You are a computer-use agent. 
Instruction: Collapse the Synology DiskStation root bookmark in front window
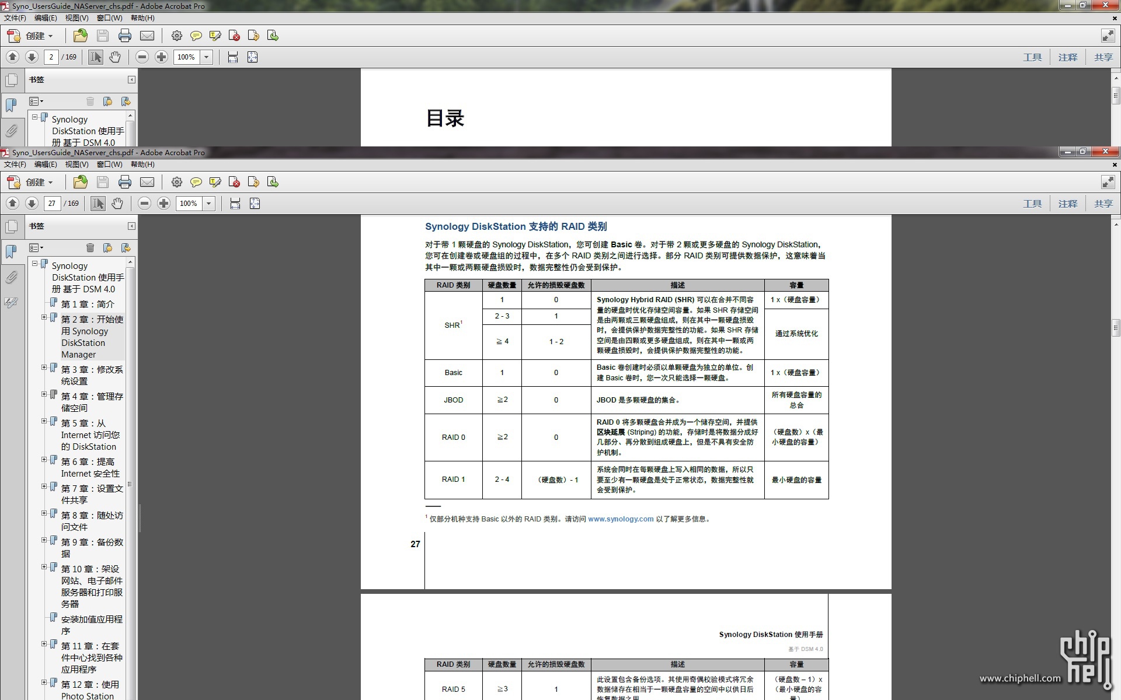(x=35, y=264)
